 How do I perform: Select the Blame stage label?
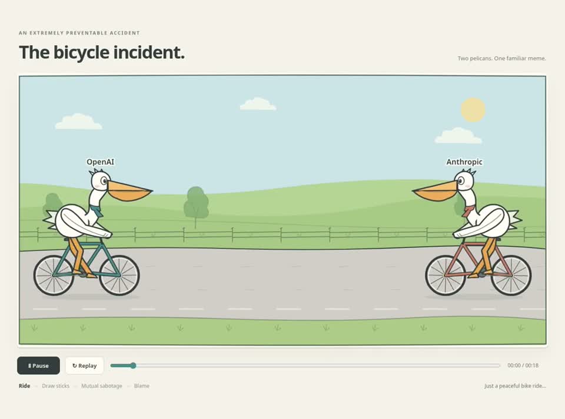point(142,386)
